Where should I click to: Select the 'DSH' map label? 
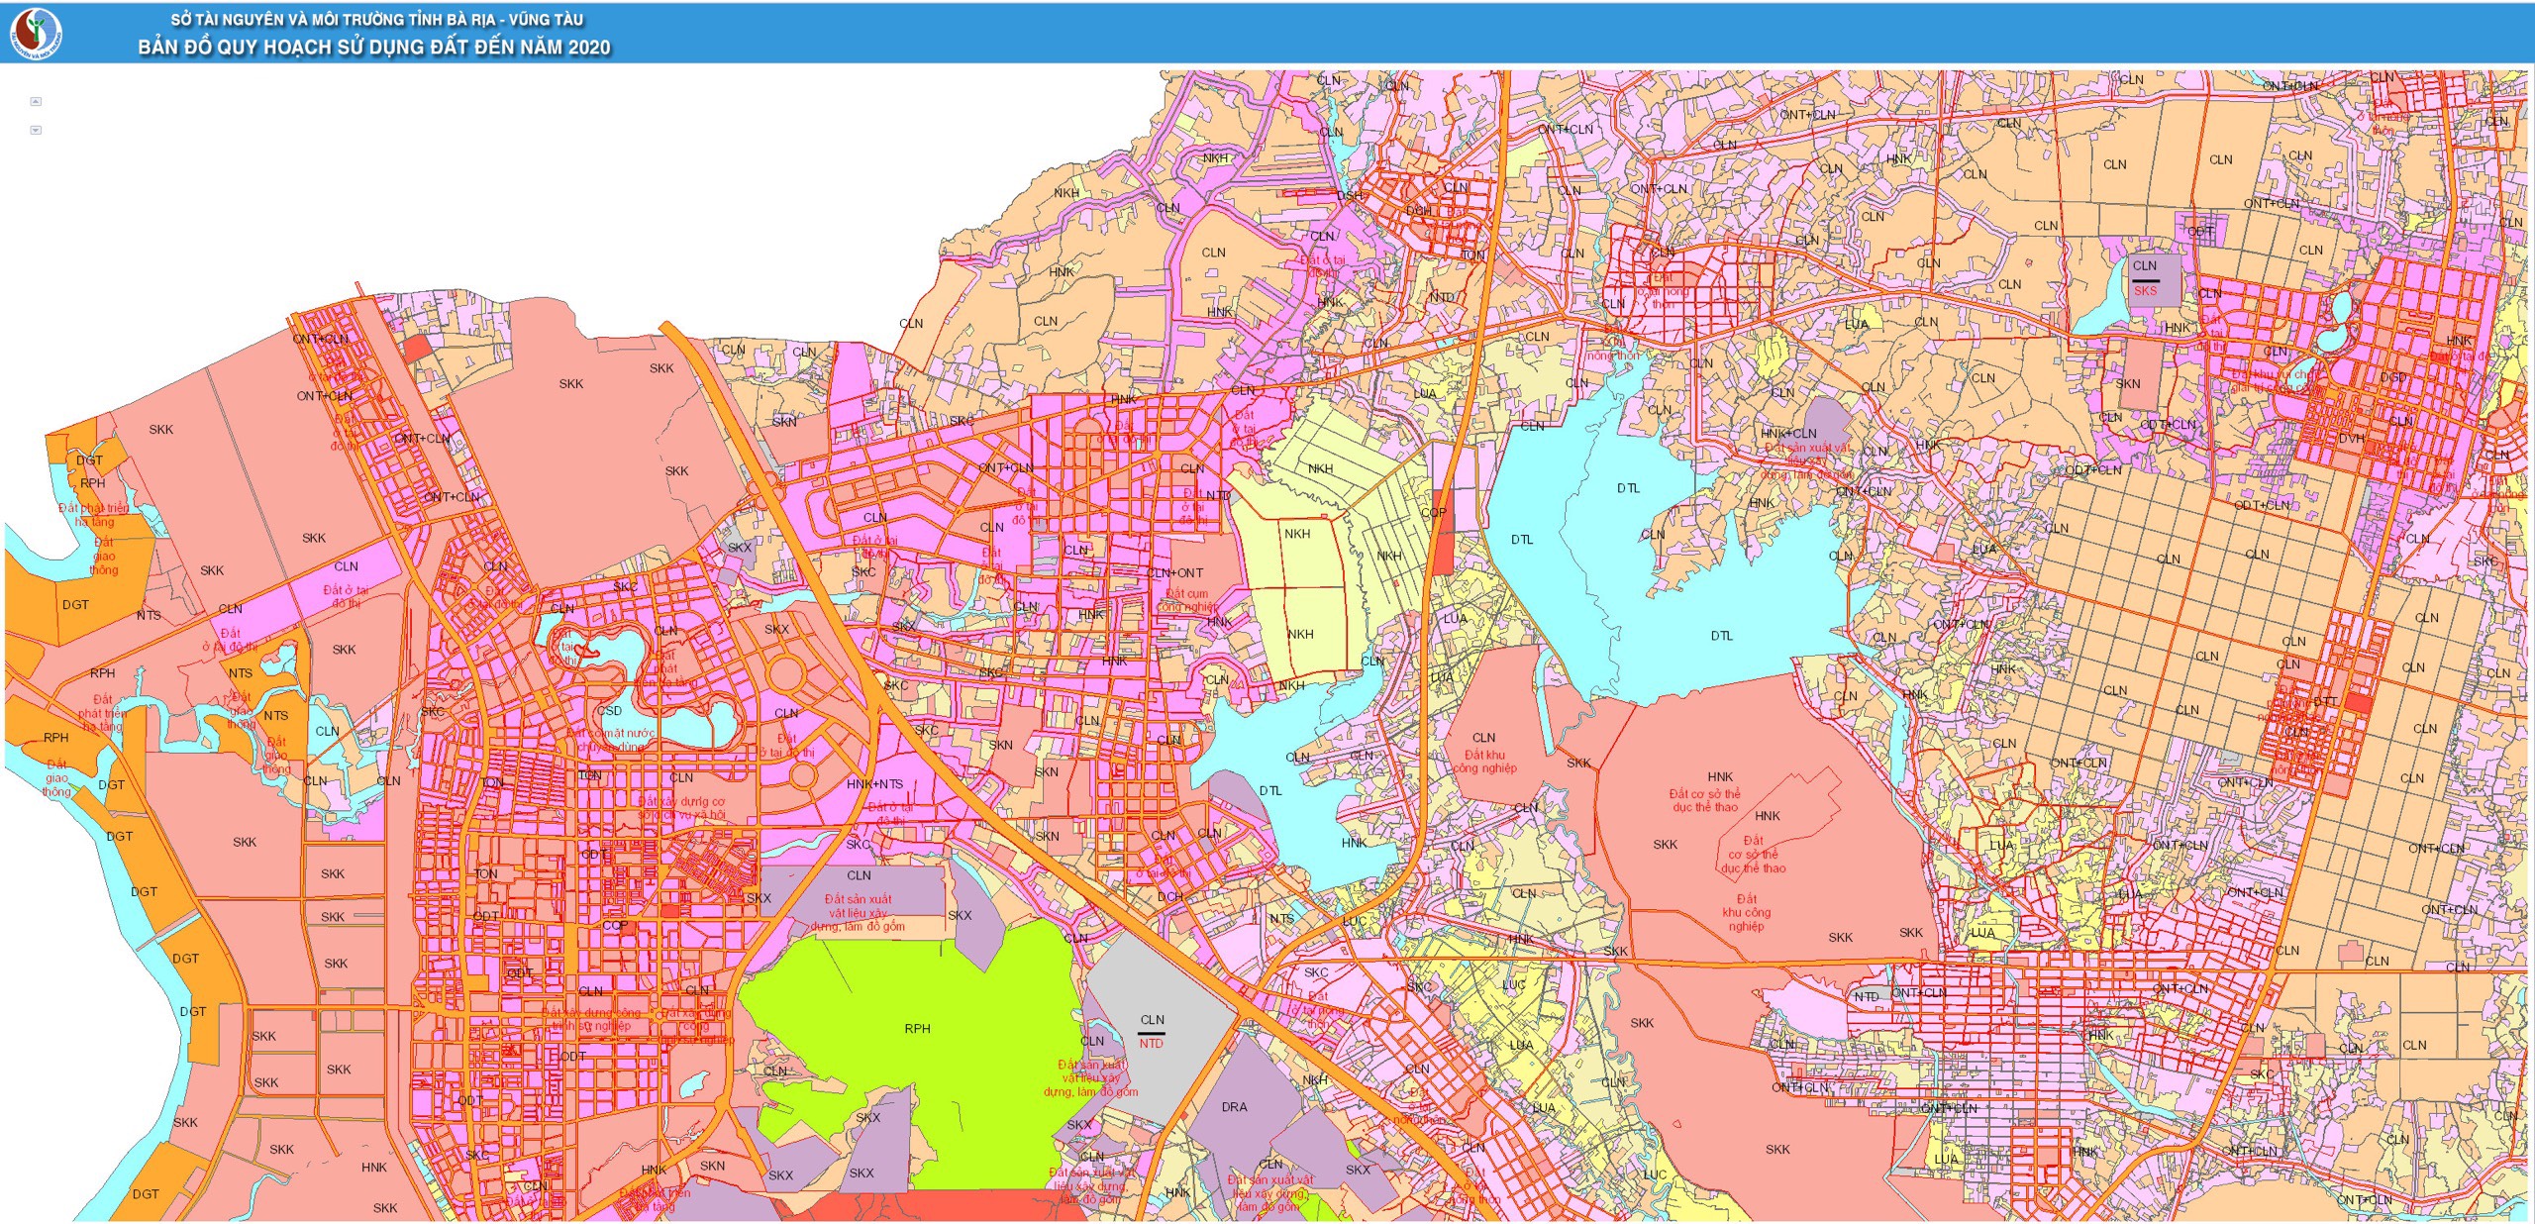point(1349,196)
